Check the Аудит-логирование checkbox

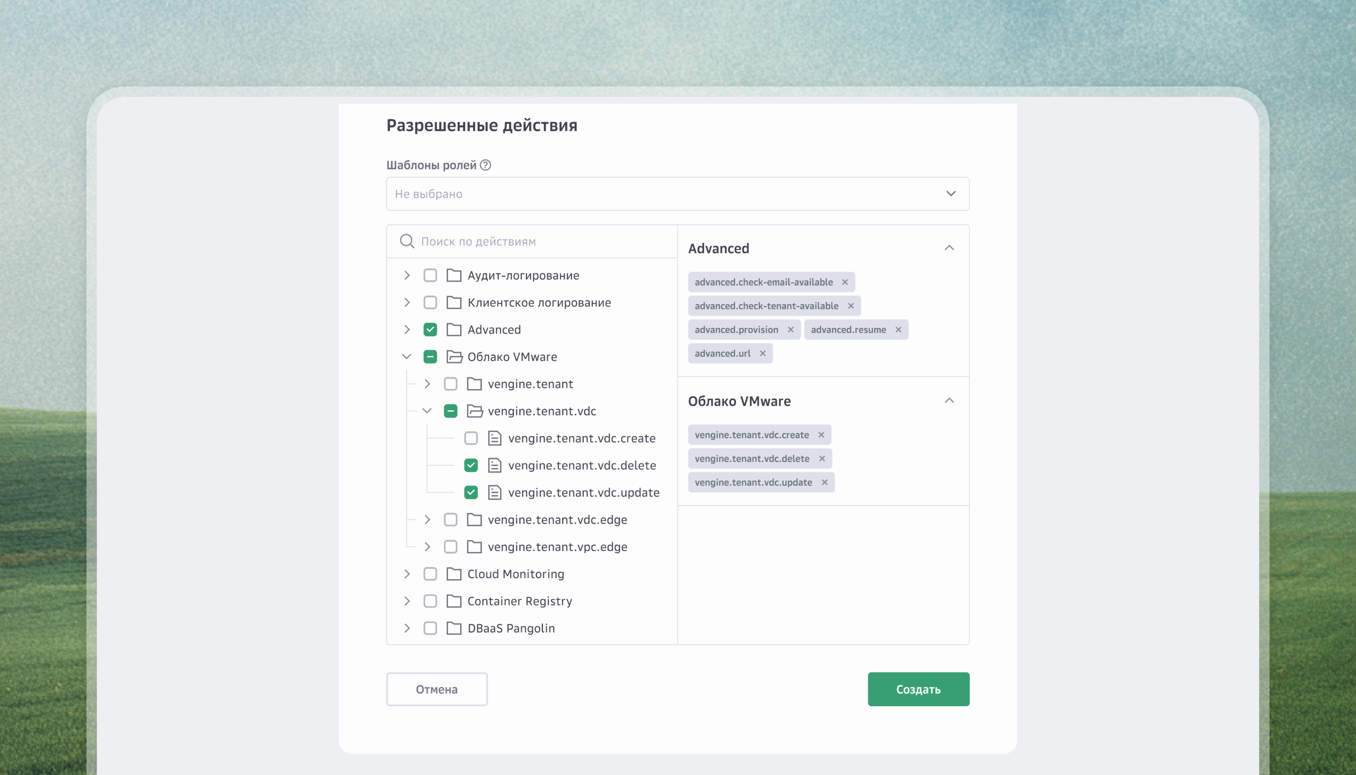(430, 275)
